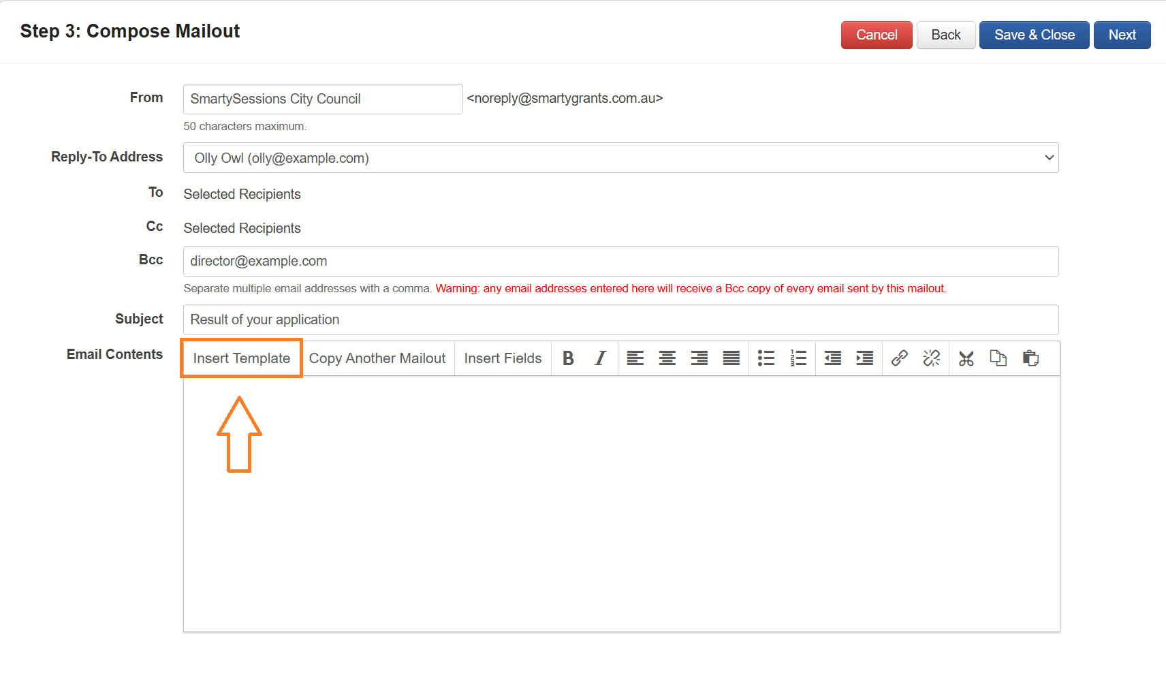Click into the Subject input field
The width and height of the screenshot is (1166, 673).
(620, 320)
